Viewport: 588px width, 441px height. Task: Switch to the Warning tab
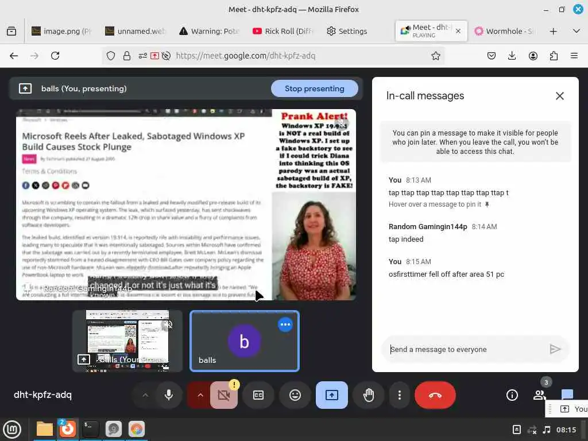click(209, 31)
